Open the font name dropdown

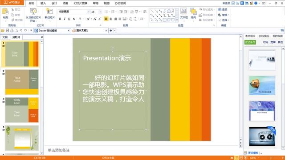click(x=89, y=12)
